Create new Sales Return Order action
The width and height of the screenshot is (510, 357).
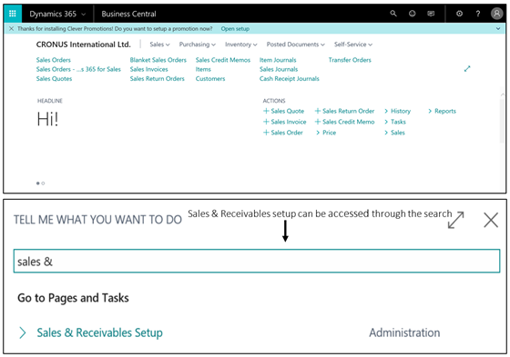point(344,111)
